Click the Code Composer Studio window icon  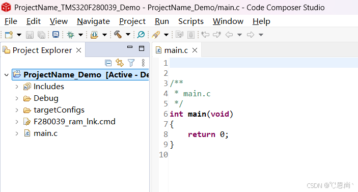coord(6,7)
